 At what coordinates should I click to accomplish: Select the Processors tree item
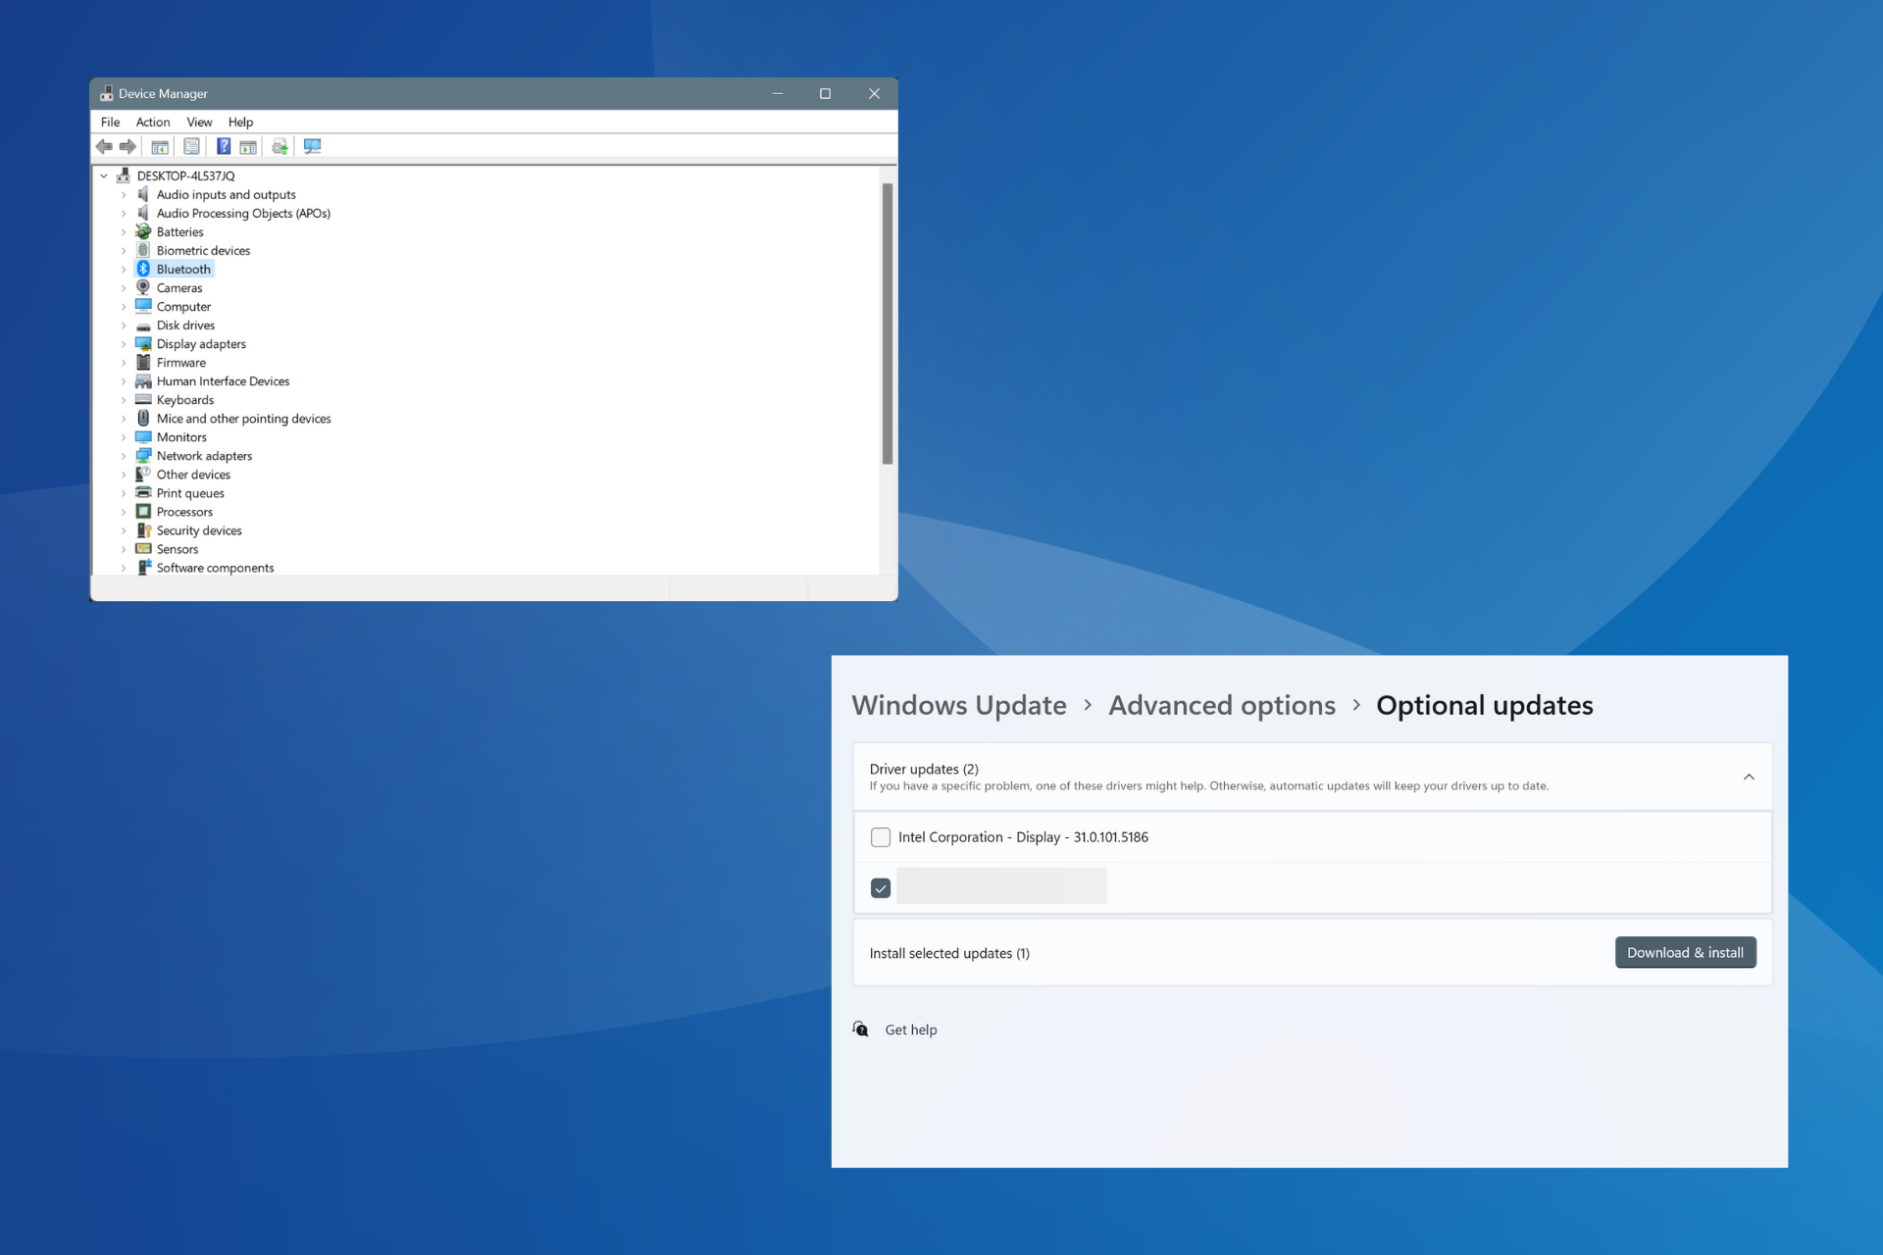pos(185,511)
